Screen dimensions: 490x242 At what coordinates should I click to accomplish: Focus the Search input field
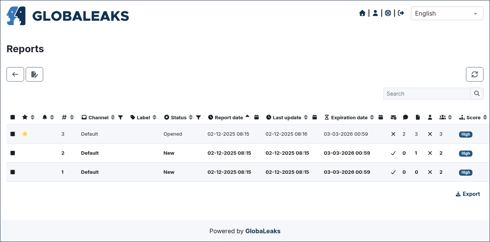coord(427,94)
